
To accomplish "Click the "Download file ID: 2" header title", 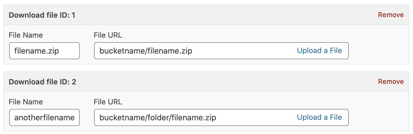I will pyautogui.click(x=42, y=82).
